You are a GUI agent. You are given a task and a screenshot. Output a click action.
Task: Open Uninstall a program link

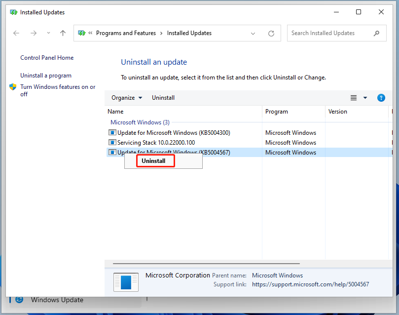(46, 76)
